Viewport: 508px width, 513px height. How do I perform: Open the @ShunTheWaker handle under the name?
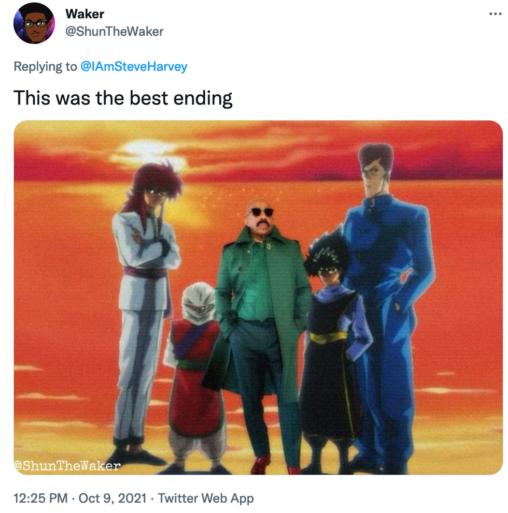(115, 32)
